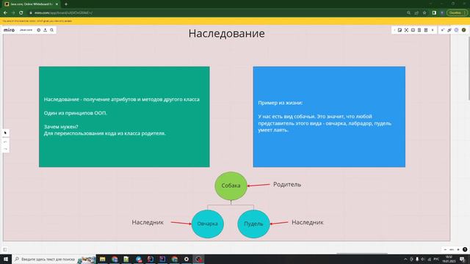
Task: Select the cursor tool on left toolbar
Action: pos(5,133)
